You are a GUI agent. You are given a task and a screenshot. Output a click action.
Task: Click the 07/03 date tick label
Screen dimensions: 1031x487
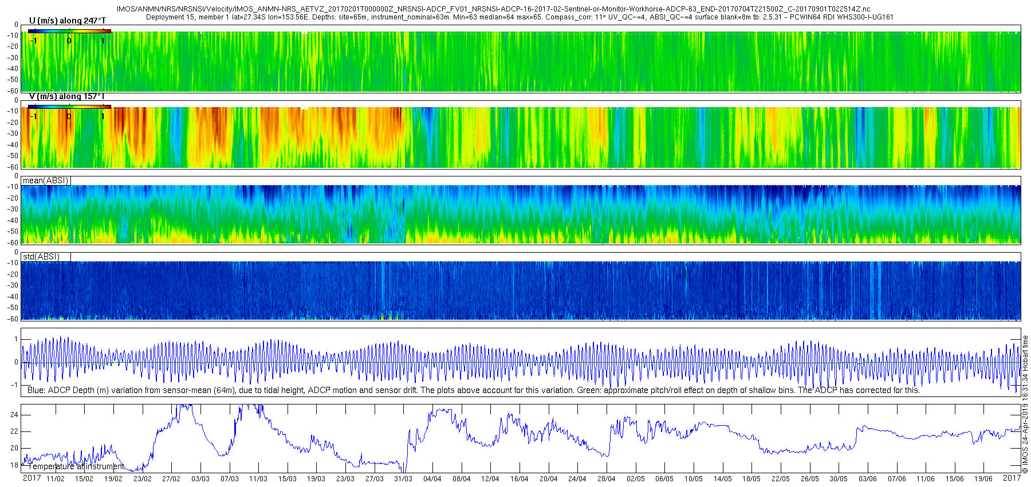click(x=230, y=479)
